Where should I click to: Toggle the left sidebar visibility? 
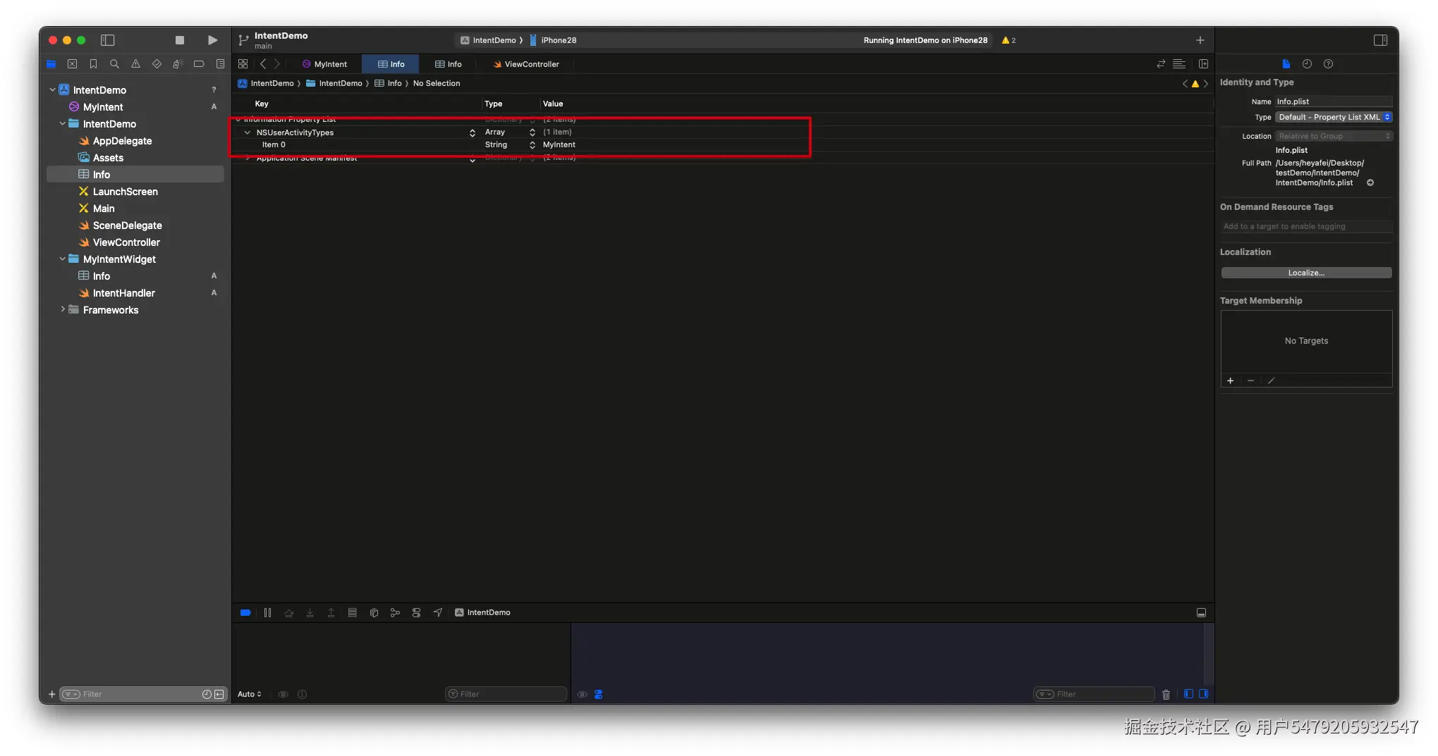[x=108, y=40]
